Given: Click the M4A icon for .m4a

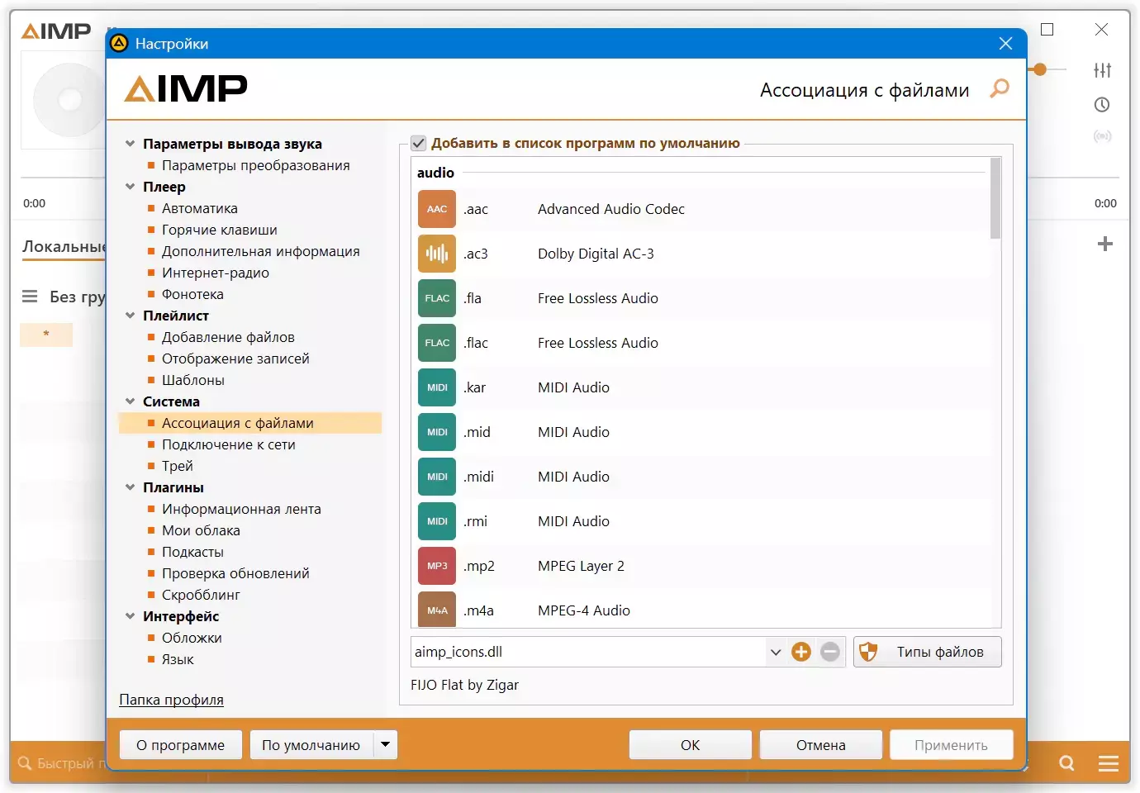Looking at the screenshot, I should [x=437, y=610].
